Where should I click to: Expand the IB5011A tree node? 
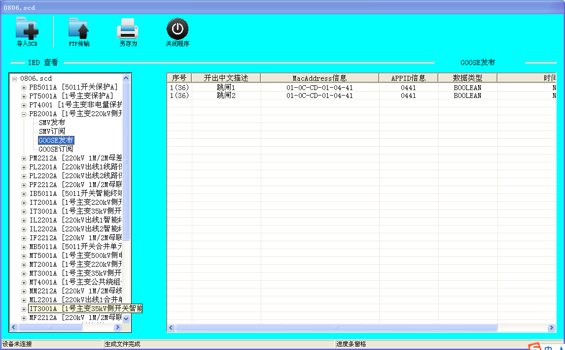pyautogui.click(x=24, y=194)
